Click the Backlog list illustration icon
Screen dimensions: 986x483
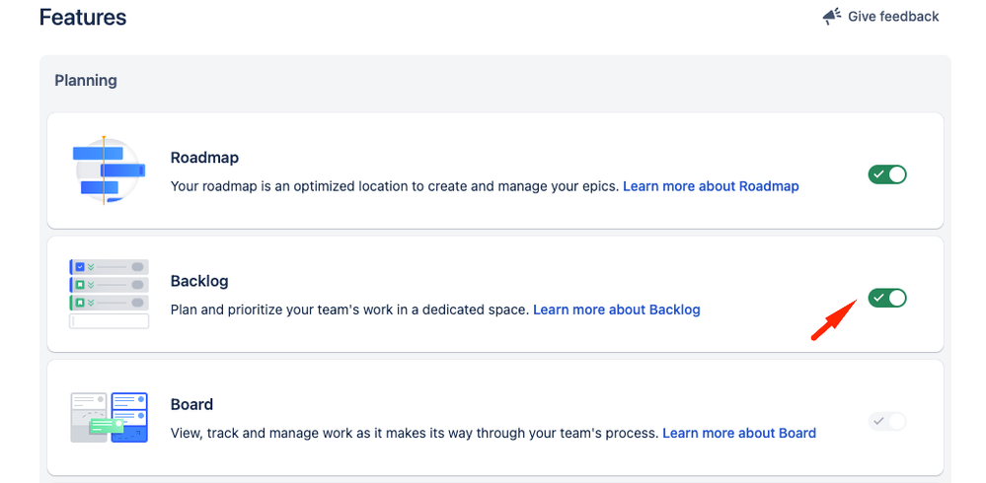pyautogui.click(x=109, y=294)
